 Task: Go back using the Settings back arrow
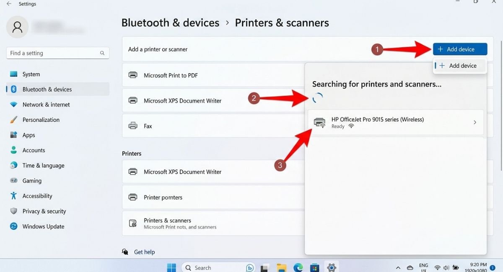pyautogui.click(x=9, y=4)
